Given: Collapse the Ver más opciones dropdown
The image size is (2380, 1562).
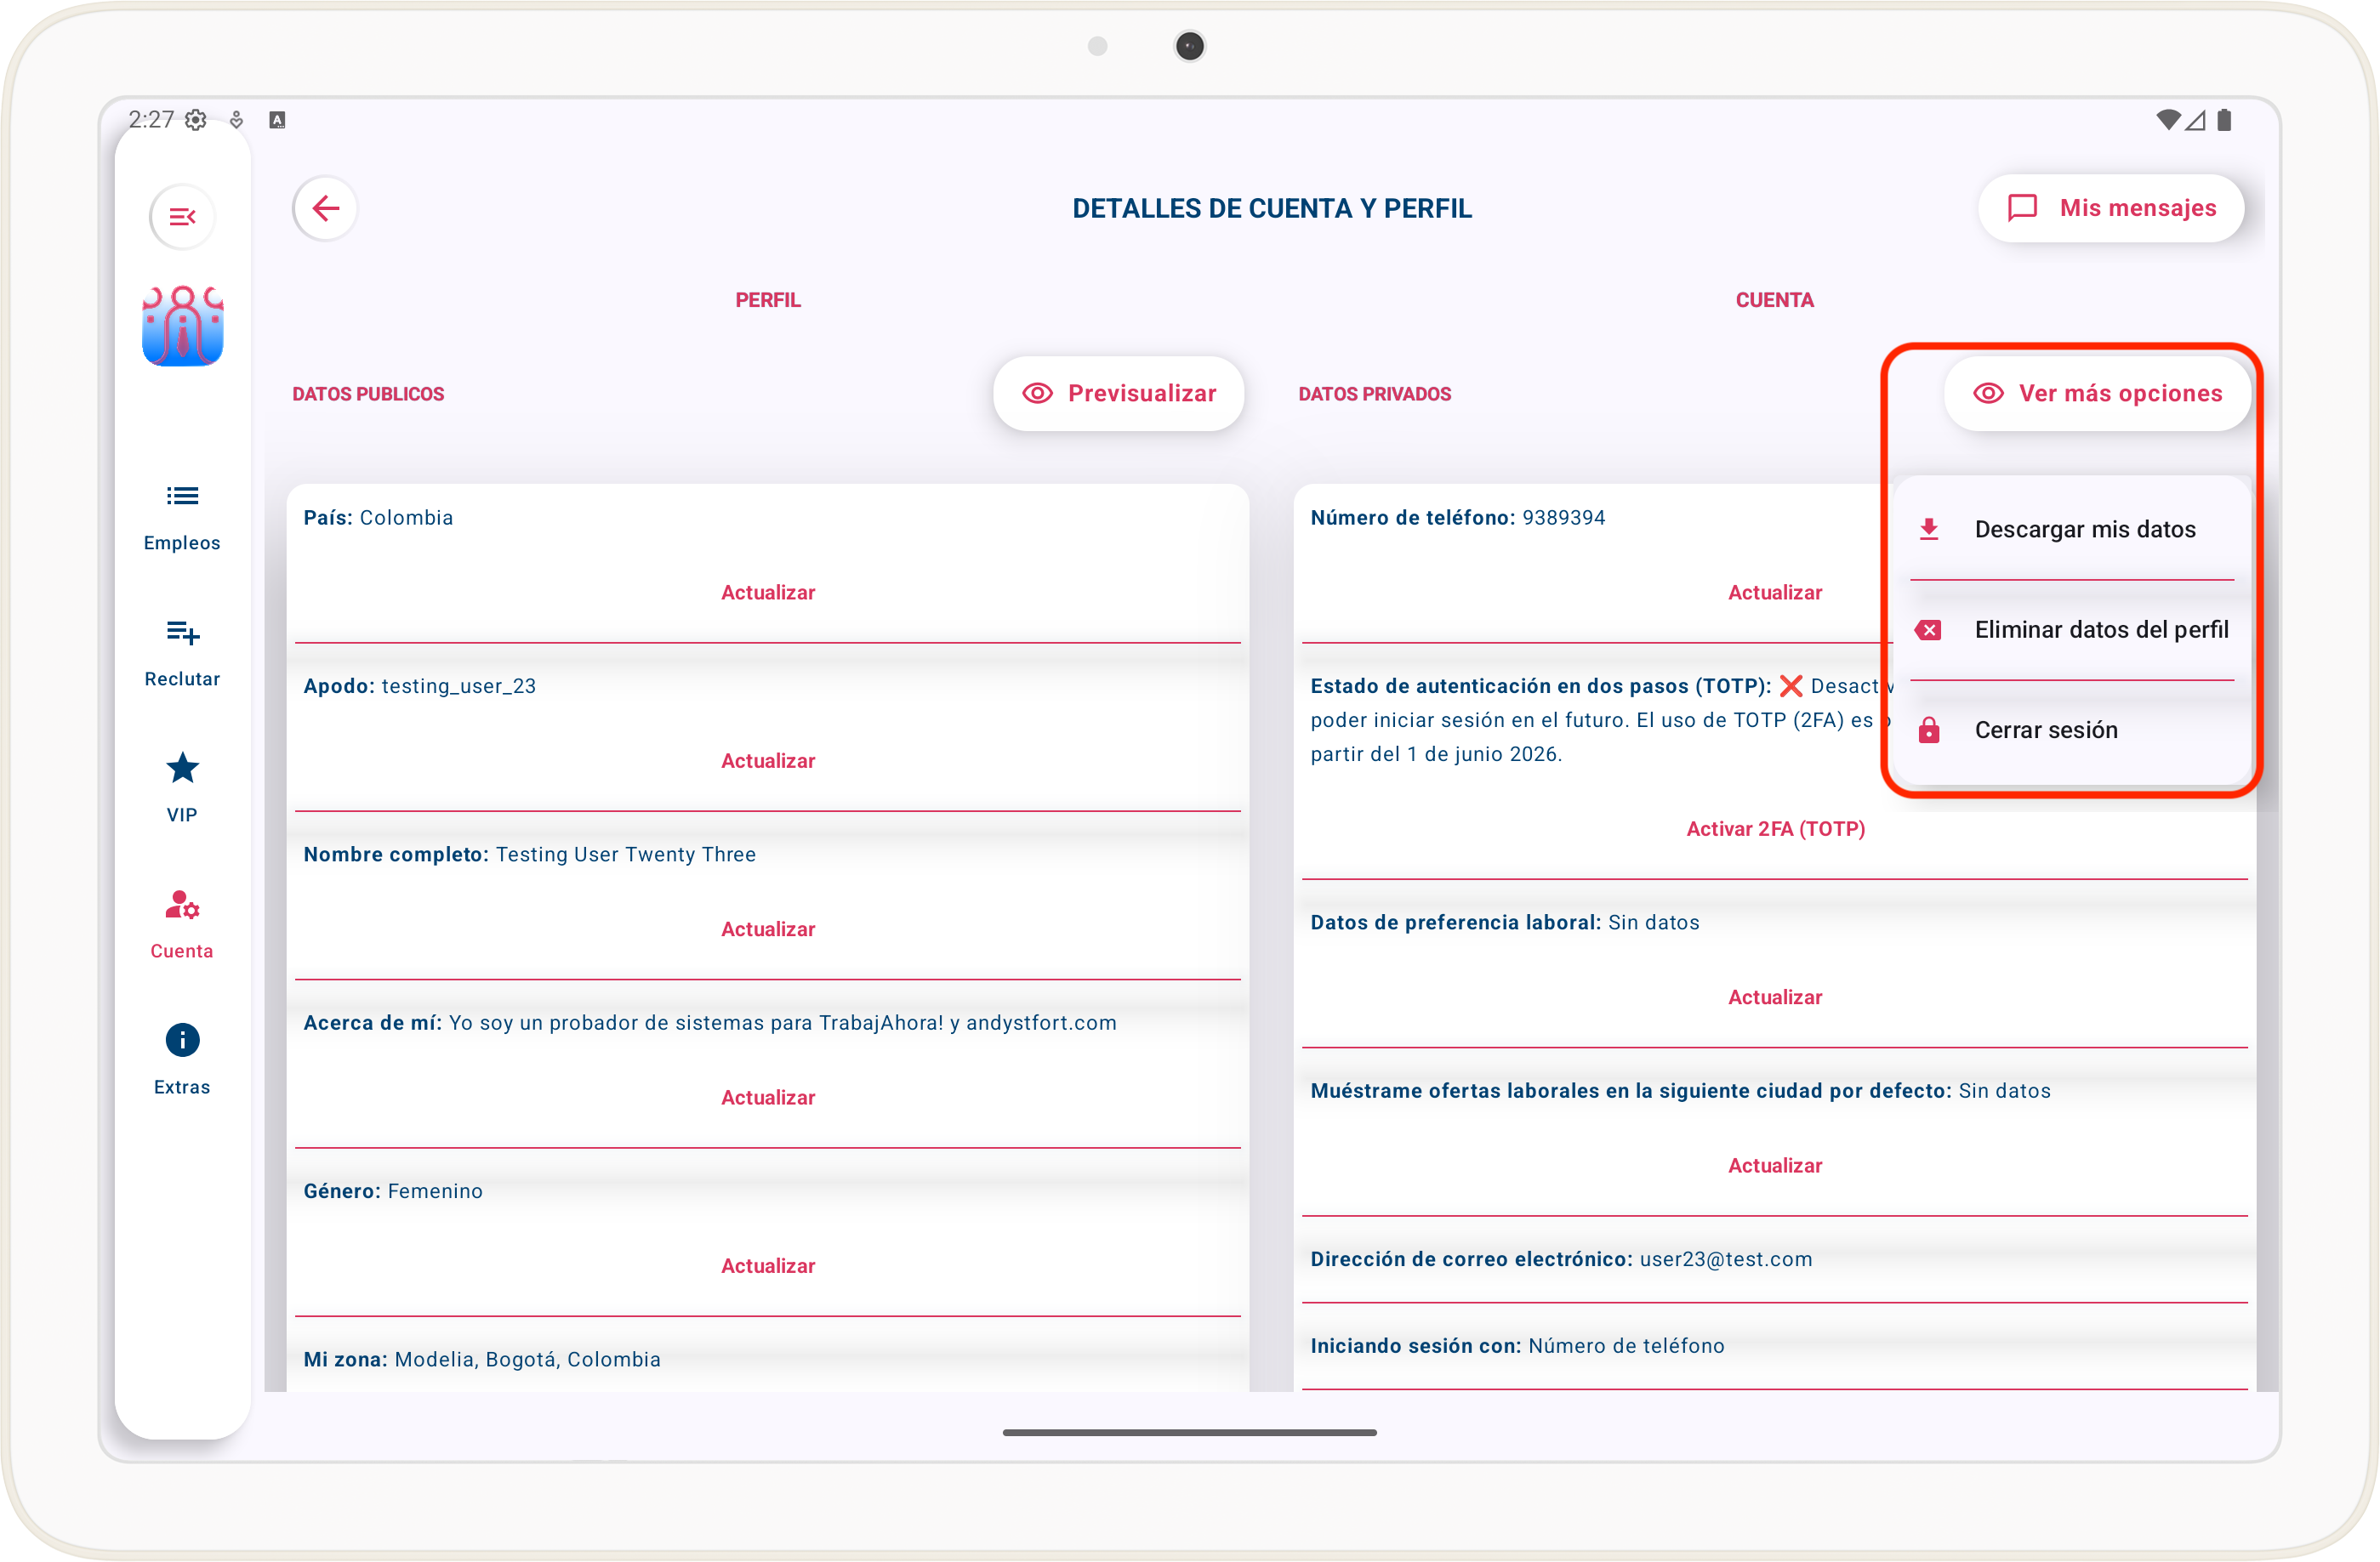Looking at the screenshot, I should click(x=2097, y=394).
